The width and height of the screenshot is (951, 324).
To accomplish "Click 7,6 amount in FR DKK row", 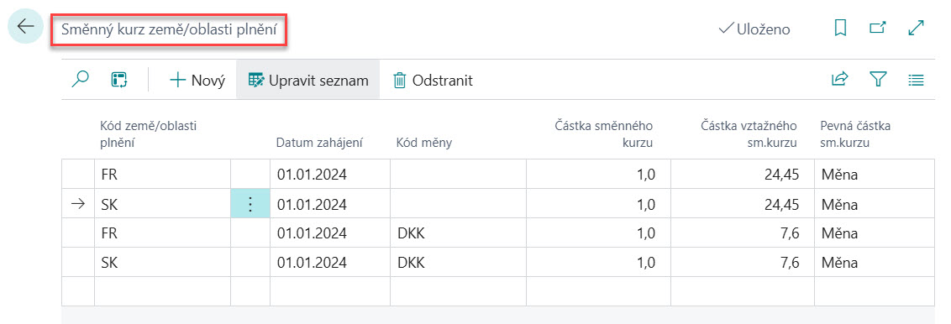I will click(x=743, y=233).
